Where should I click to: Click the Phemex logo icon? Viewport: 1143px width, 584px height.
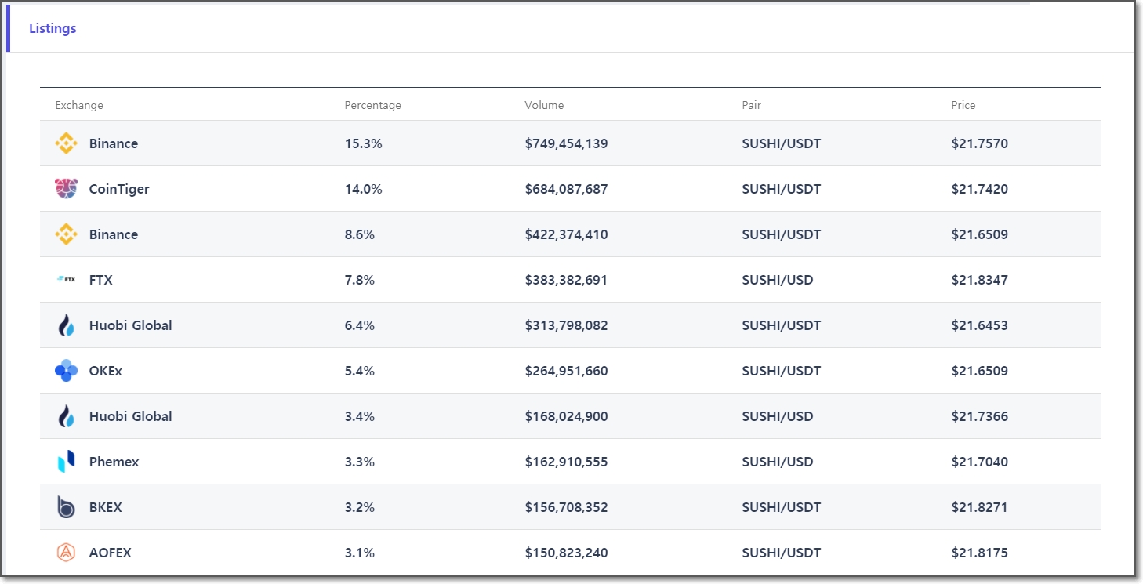click(x=66, y=462)
